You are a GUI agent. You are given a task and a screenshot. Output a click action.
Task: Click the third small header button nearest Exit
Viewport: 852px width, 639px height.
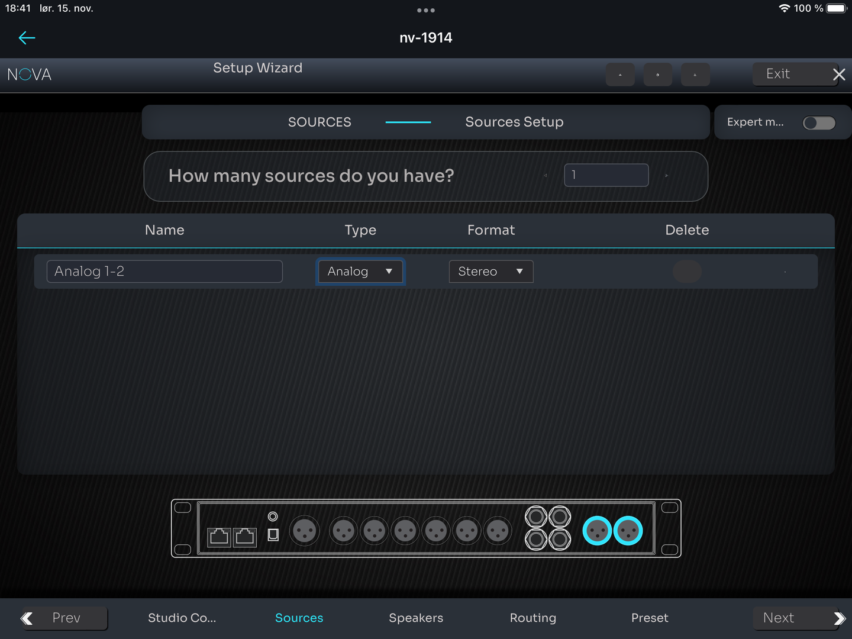tap(695, 75)
